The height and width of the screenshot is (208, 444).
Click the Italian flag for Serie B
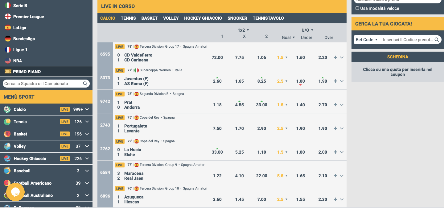[x=8, y=6]
